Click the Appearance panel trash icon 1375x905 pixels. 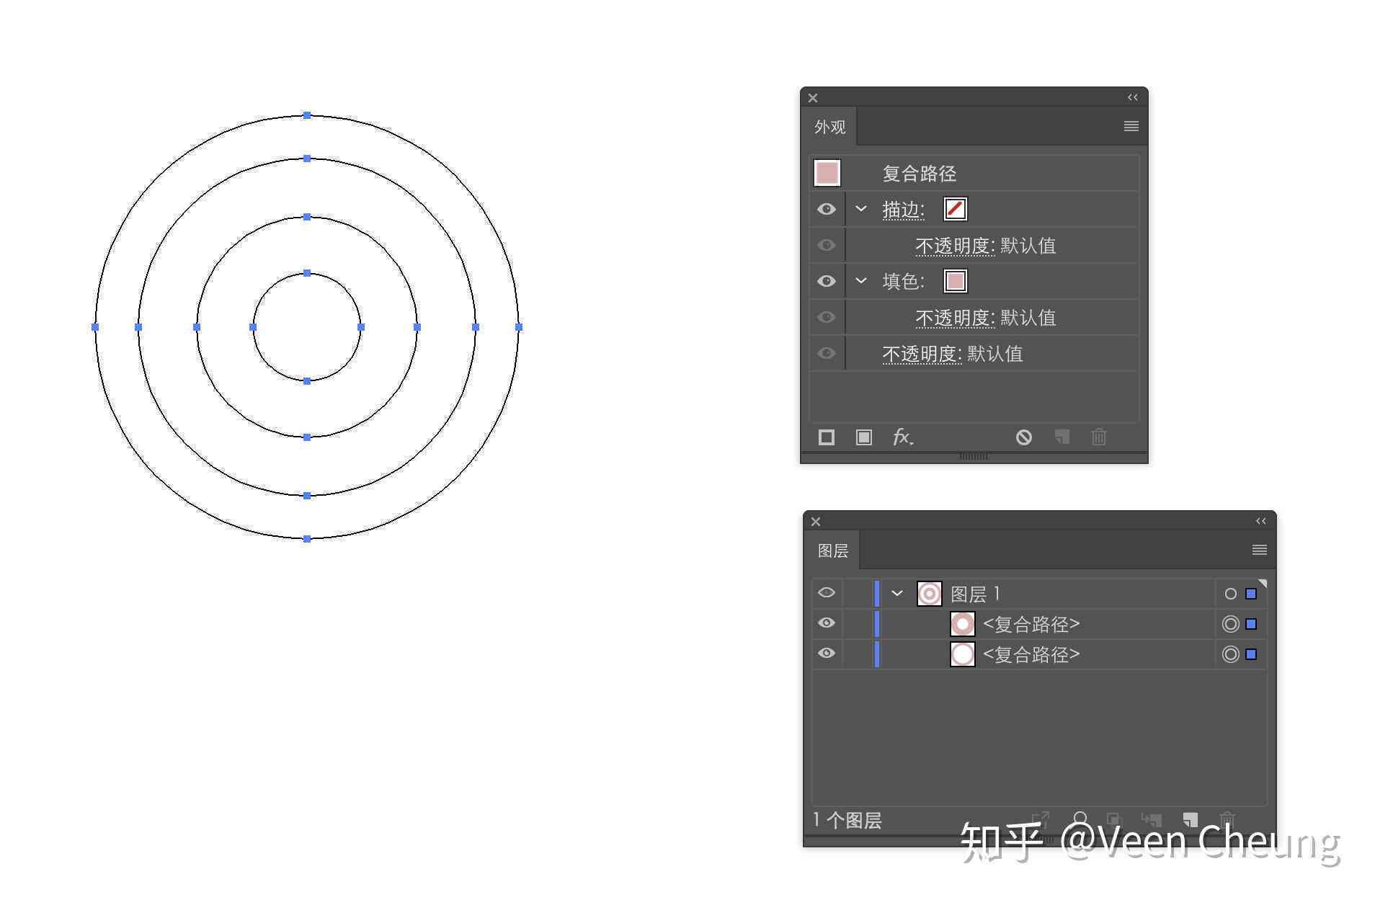pyautogui.click(x=1099, y=437)
